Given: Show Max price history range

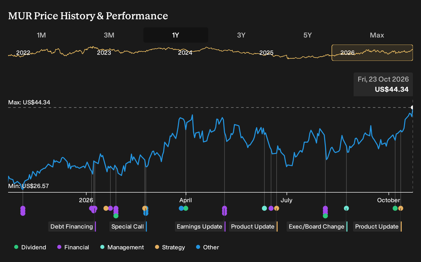Looking at the screenshot, I should point(377,35).
